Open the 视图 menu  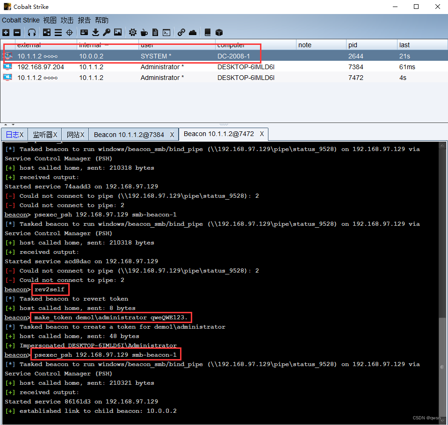[x=50, y=20]
